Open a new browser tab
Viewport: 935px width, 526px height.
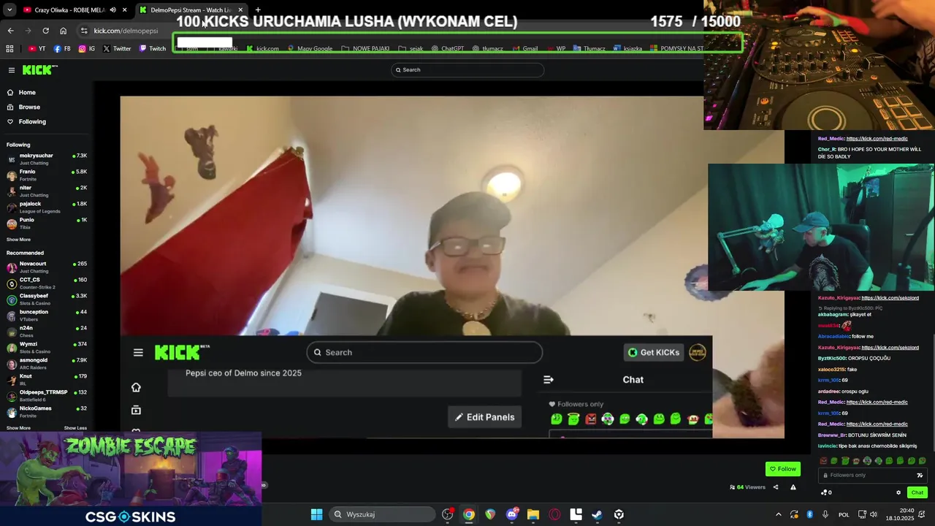pyautogui.click(x=258, y=10)
